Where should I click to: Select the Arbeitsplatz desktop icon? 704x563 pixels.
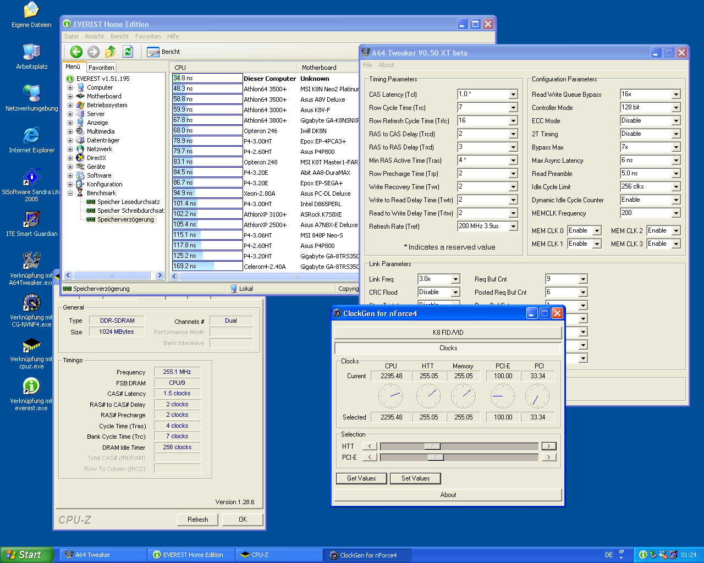point(31,52)
